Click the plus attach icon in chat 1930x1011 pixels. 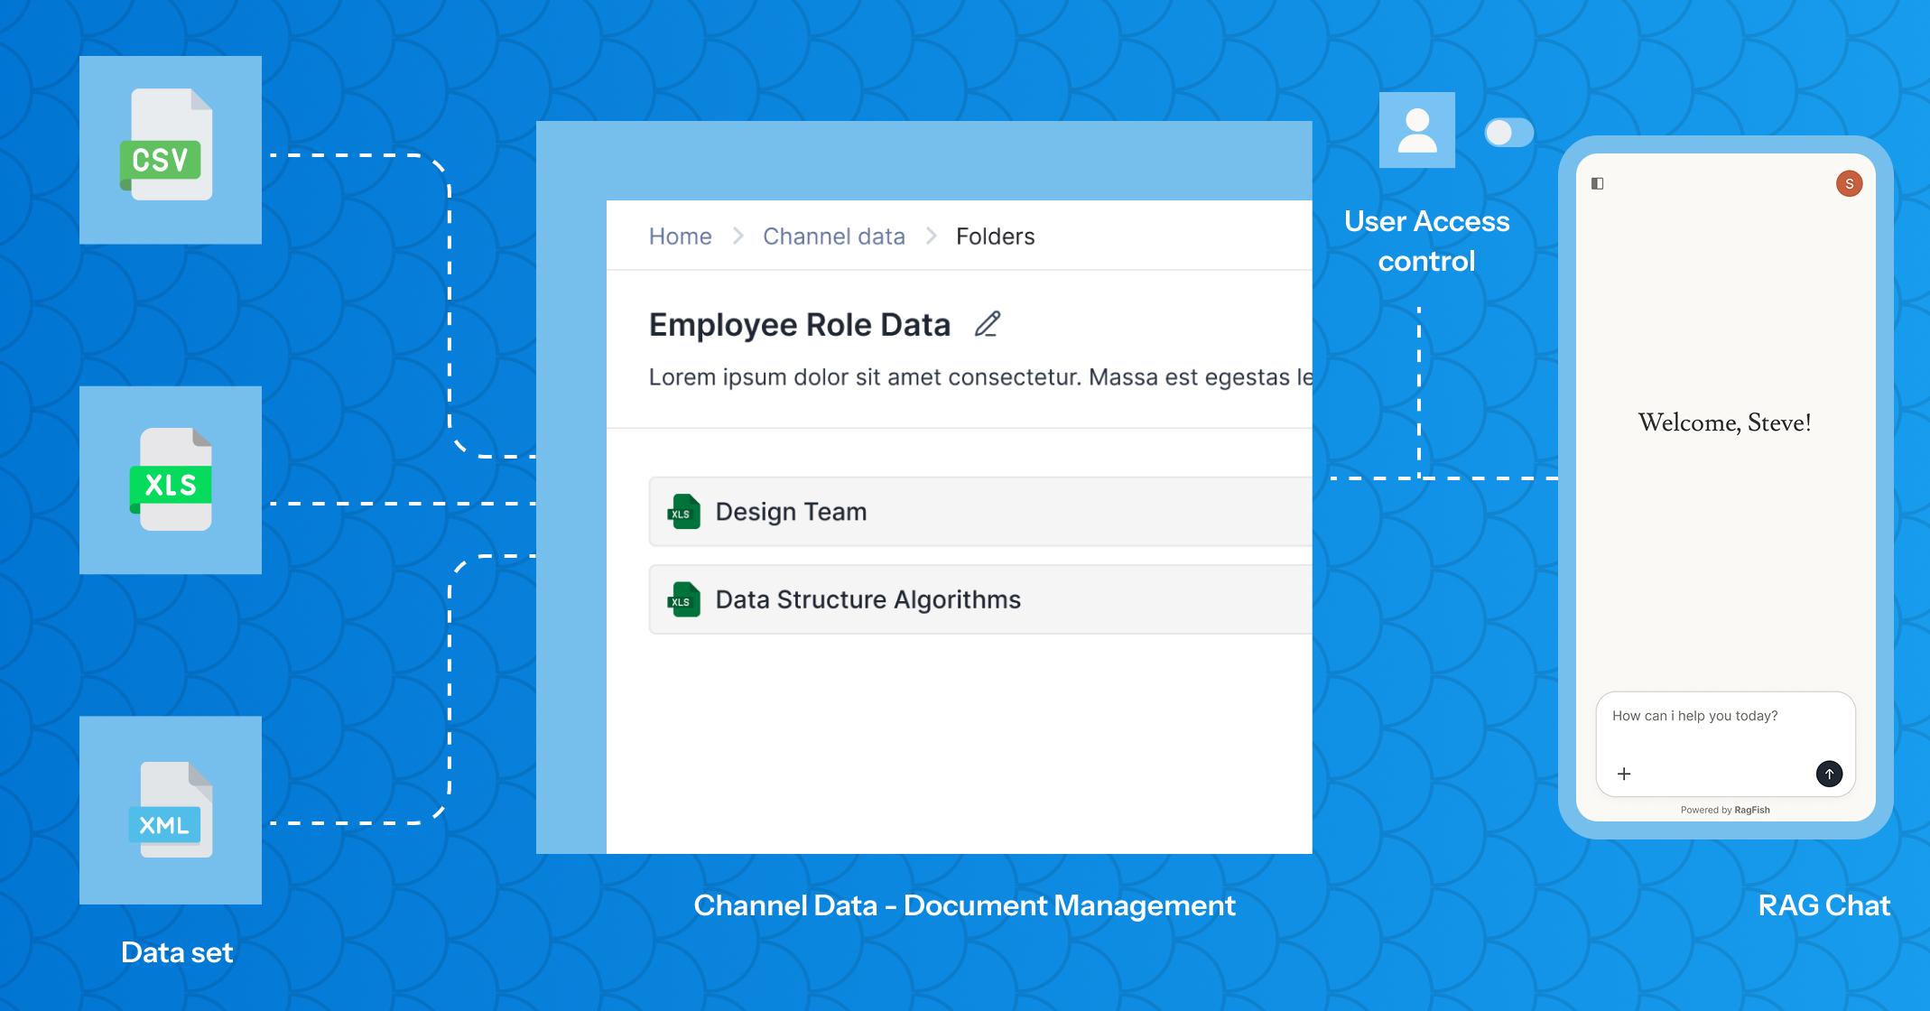(1624, 774)
